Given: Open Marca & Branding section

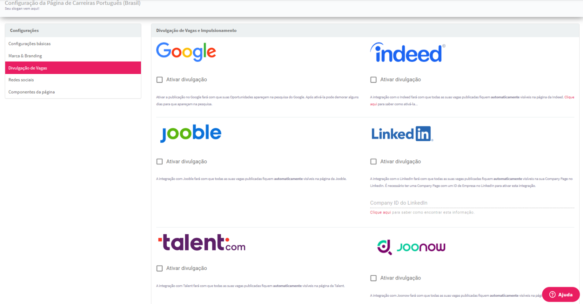Looking at the screenshot, I should point(73,56).
